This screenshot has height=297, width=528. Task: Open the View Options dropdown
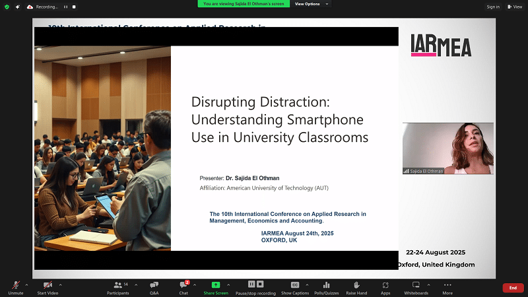(309, 4)
